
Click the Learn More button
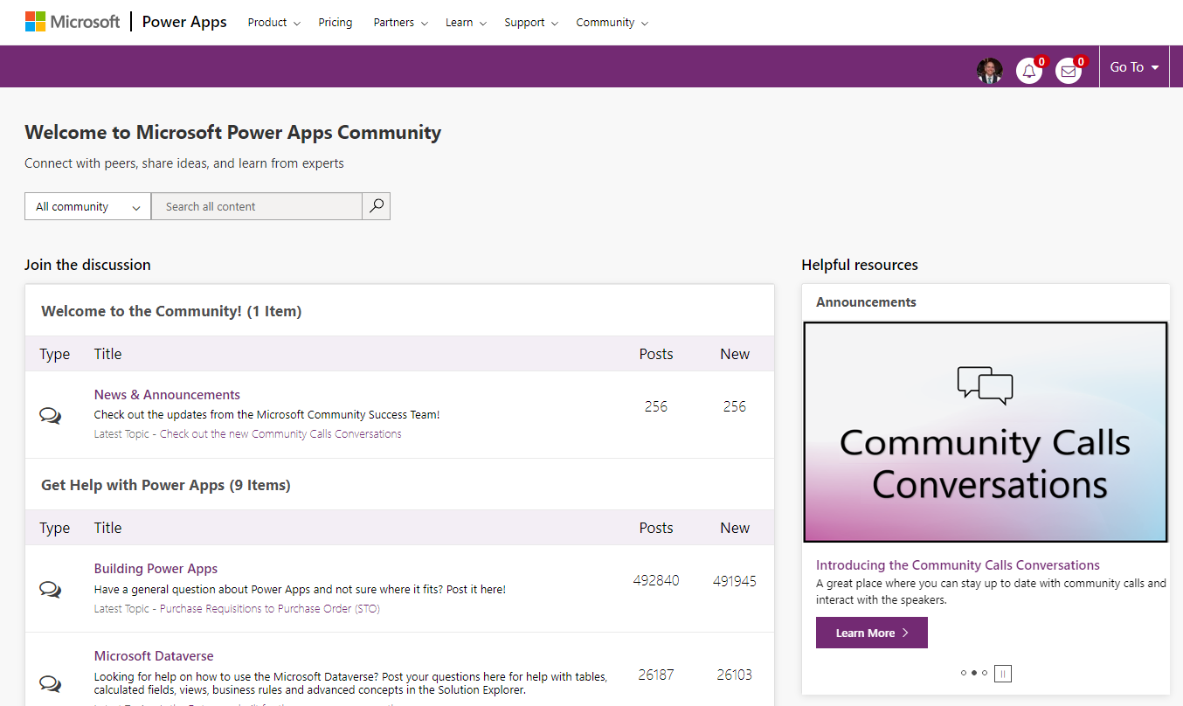(x=872, y=633)
